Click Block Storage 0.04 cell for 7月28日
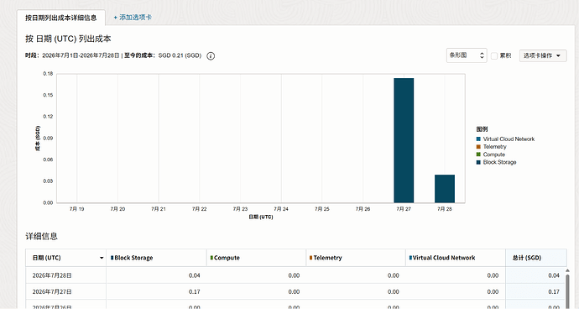The height and width of the screenshot is (309, 579). 156,275
